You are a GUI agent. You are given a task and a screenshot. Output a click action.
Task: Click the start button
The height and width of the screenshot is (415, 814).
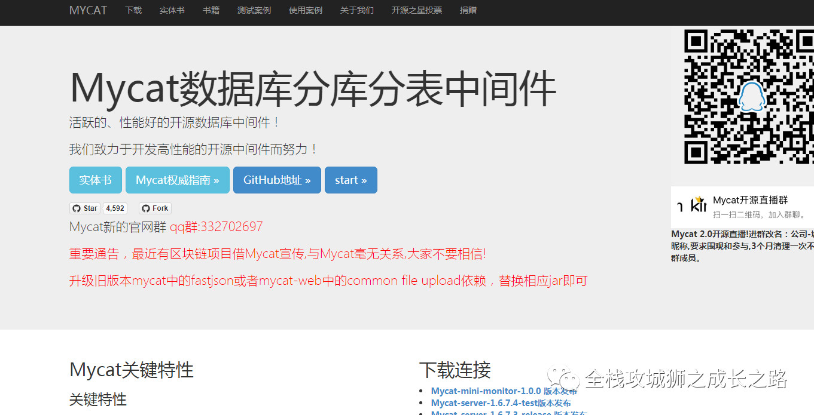point(350,180)
